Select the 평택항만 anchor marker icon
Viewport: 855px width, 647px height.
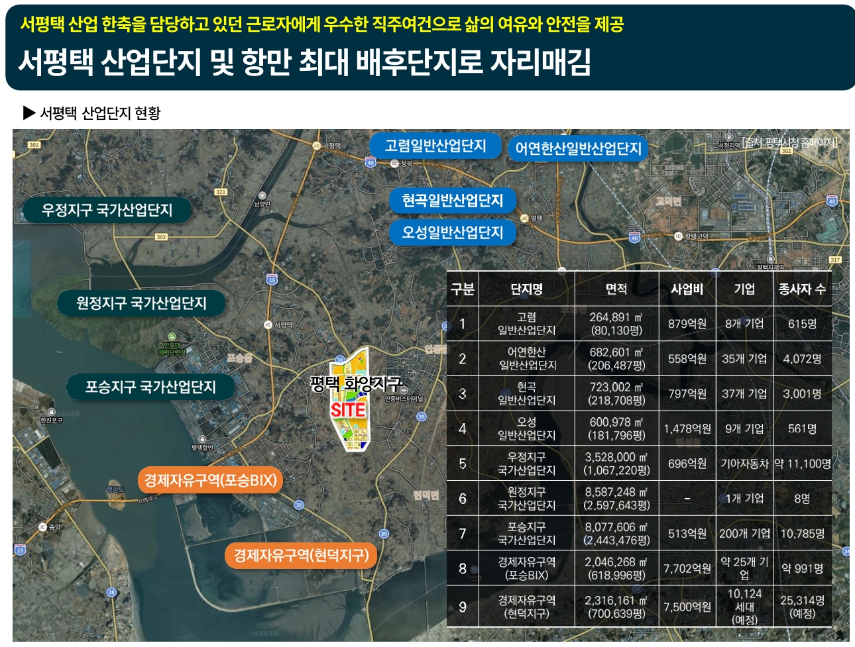coord(202,438)
